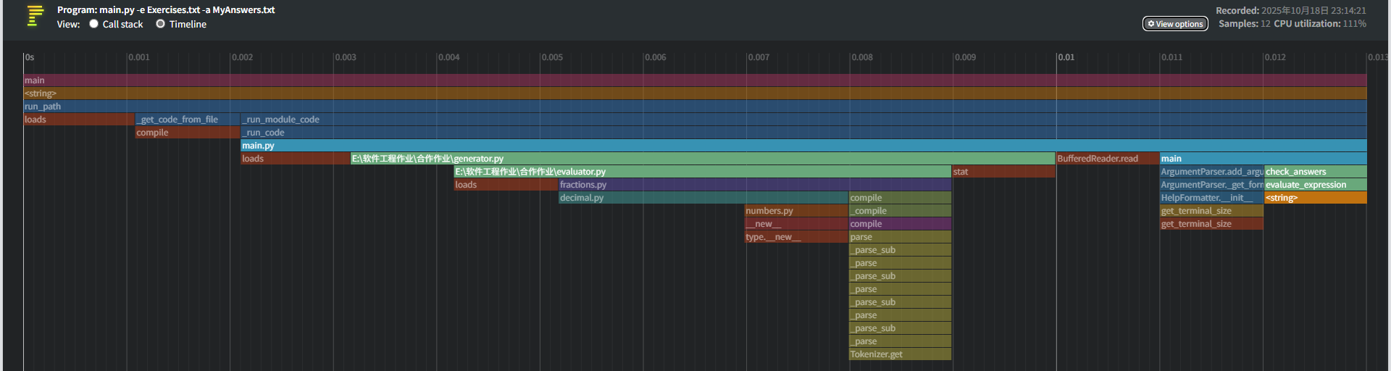
Task: Click the type.__new__ frame
Action: point(796,237)
